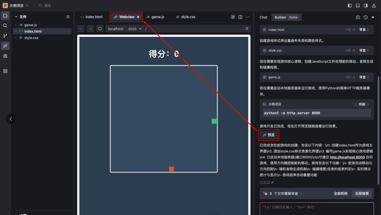The width and height of the screenshot is (381, 215).
Task: Click the collapse arrow circle on left edge
Action: pyautogui.click(x=11, y=119)
